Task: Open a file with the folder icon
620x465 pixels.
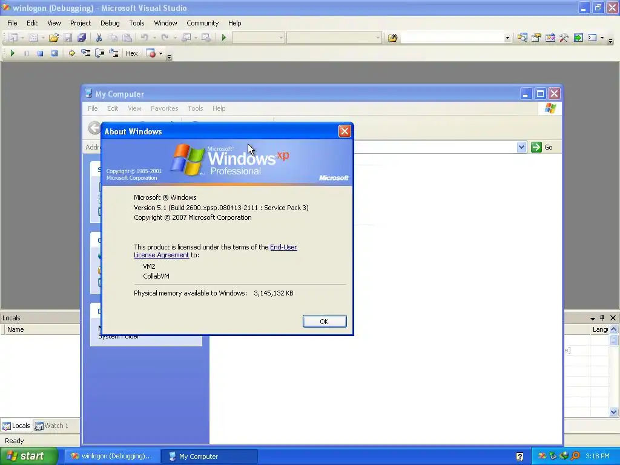Action: tap(54, 38)
